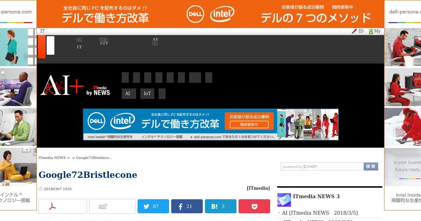Select the AI category tab
This screenshot has width=421, height=221.
[129, 94]
